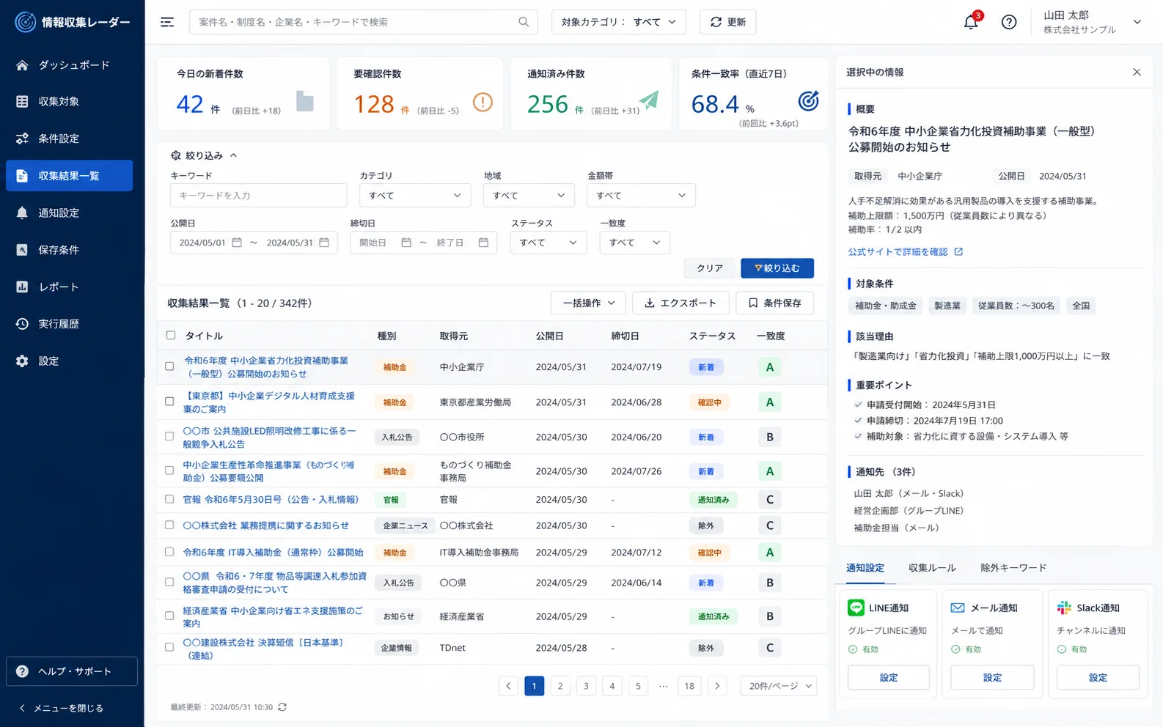Check the select-all checkbox in table header
The width and height of the screenshot is (1163, 727).
171,335
